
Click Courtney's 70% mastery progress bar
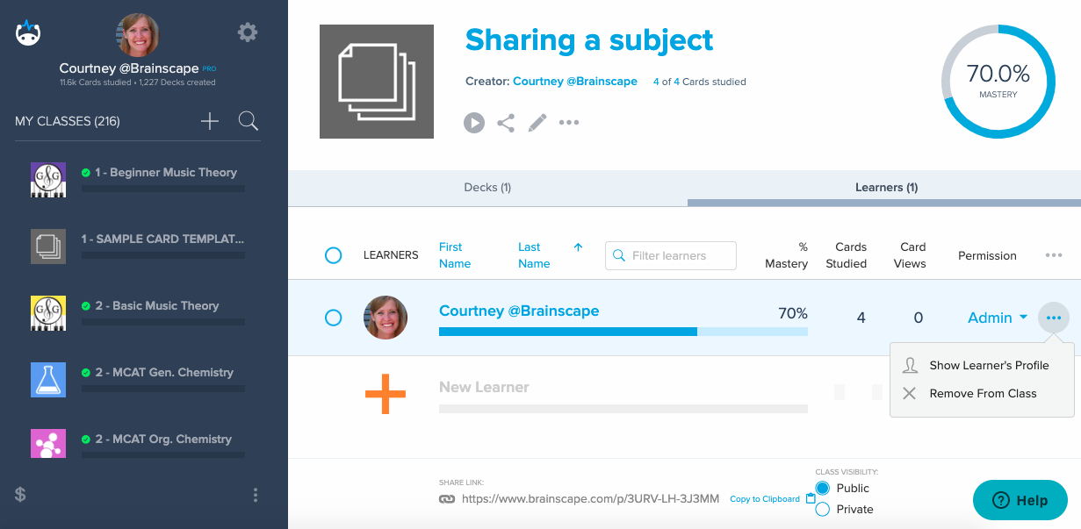pyautogui.click(x=623, y=332)
